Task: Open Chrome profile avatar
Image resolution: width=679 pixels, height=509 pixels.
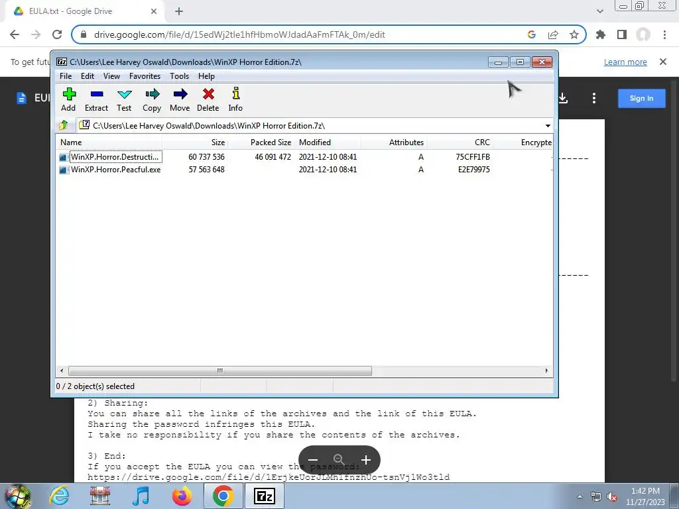Action: point(643,34)
